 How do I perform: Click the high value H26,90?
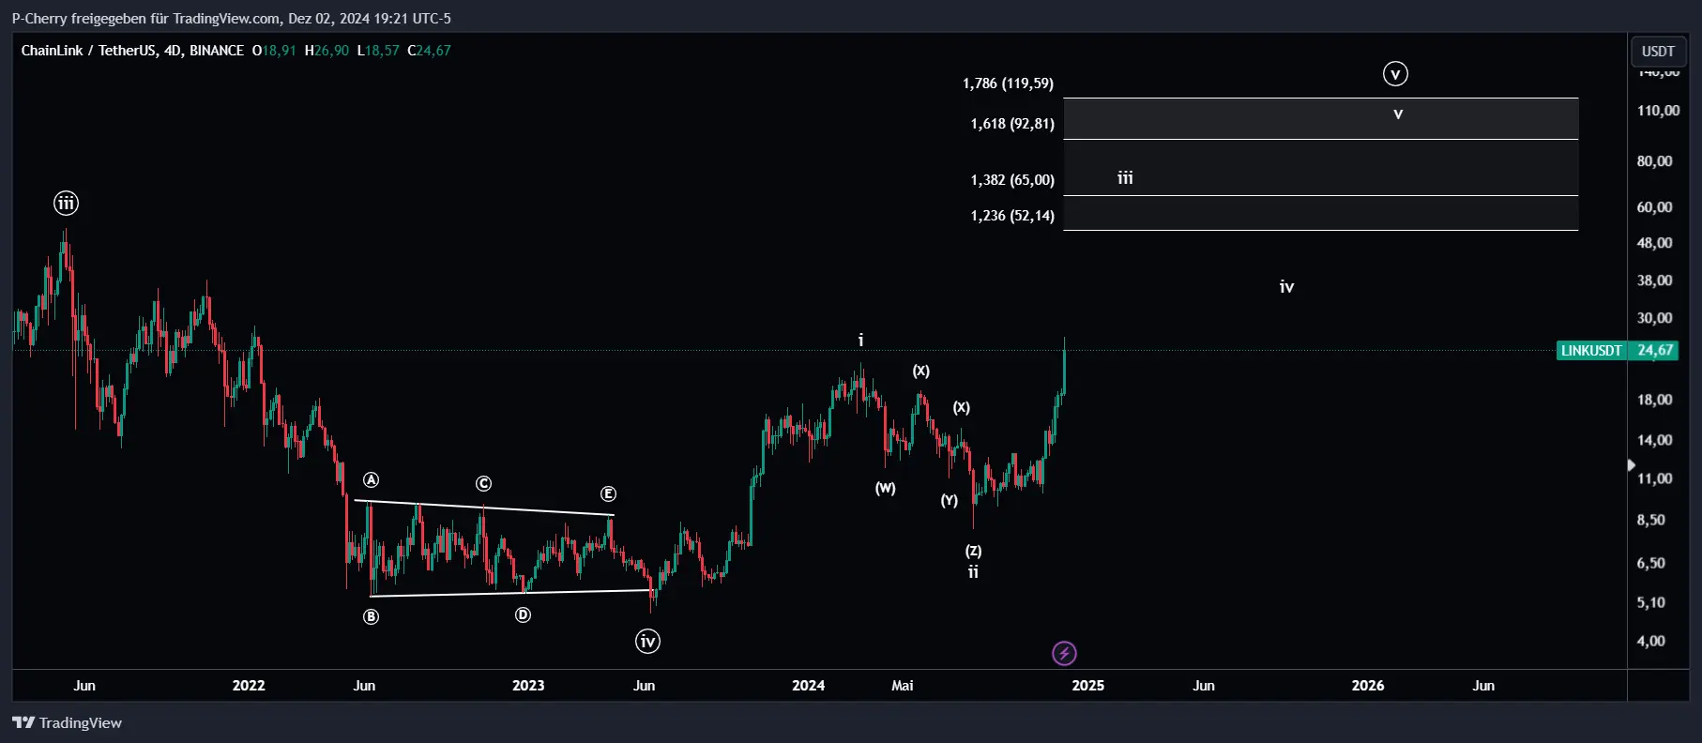[x=327, y=51]
